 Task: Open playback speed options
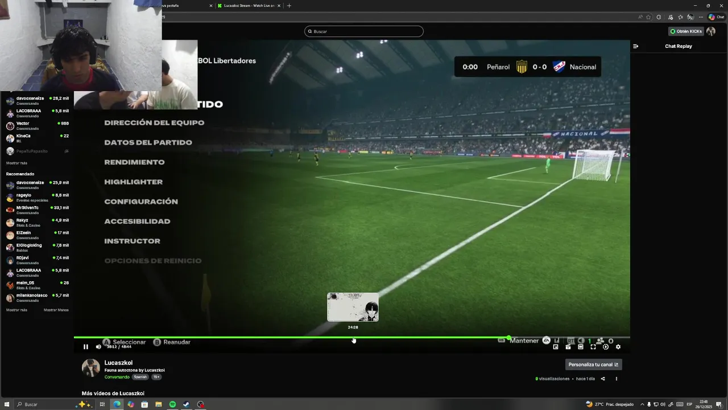[x=606, y=347]
